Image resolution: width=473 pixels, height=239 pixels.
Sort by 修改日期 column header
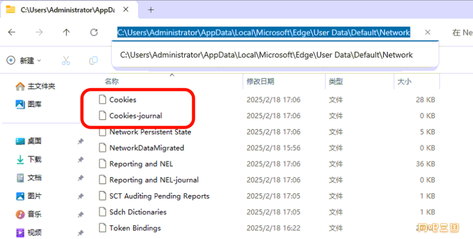261,81
